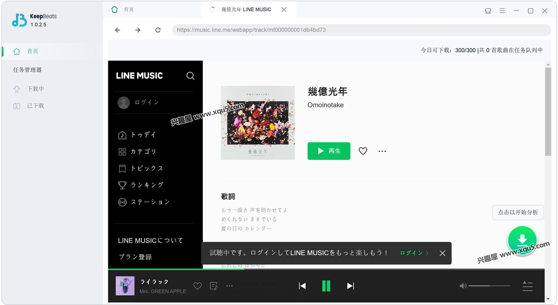Open more options next to 再生
The image size is (558, 305).
tap(382, 151)
